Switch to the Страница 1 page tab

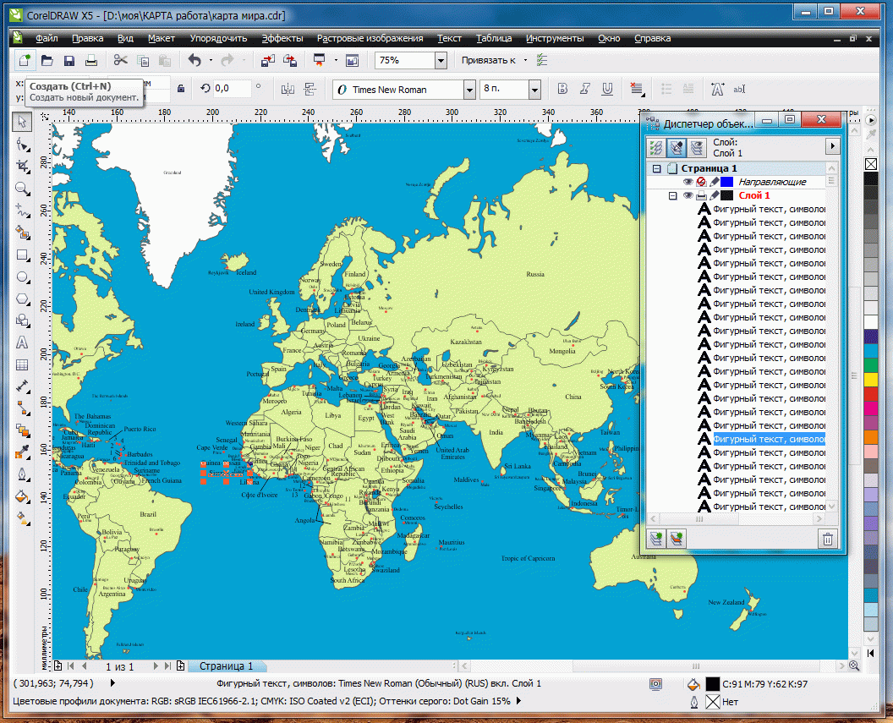pyautogui.click(x=226, y=666)
